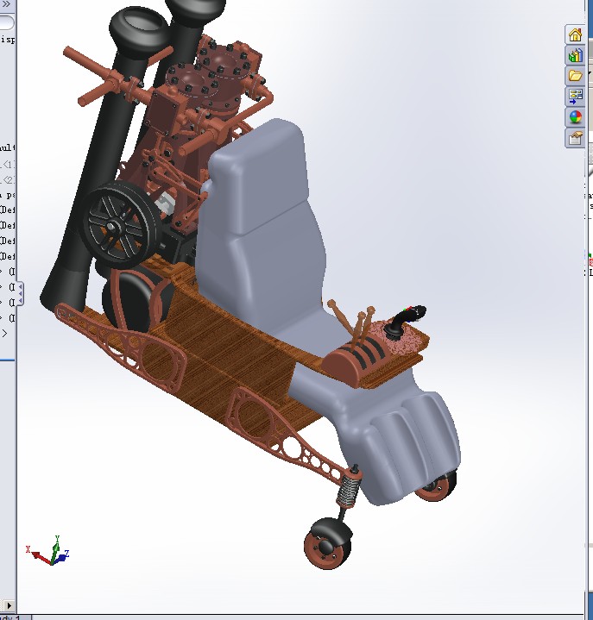This screenshot has width=593, height=620.
Task: Select the coil spring on front suspension
Action: pos(349,490)
